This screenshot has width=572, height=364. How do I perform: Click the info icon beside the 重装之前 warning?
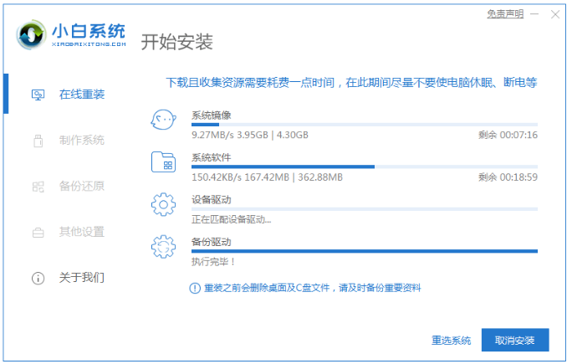[x=196, y=288]
